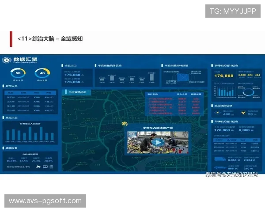Click the 异常人员 section header

point(11,86)
